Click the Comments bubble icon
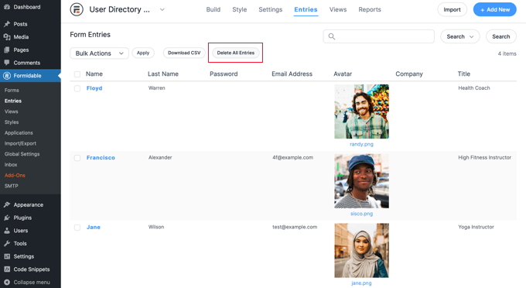Viewport: 526px width, 288px height. 7,63
